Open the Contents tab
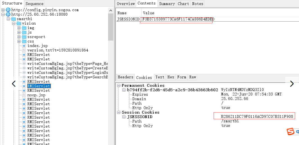299x145 pixels. [x=147, y=3]
